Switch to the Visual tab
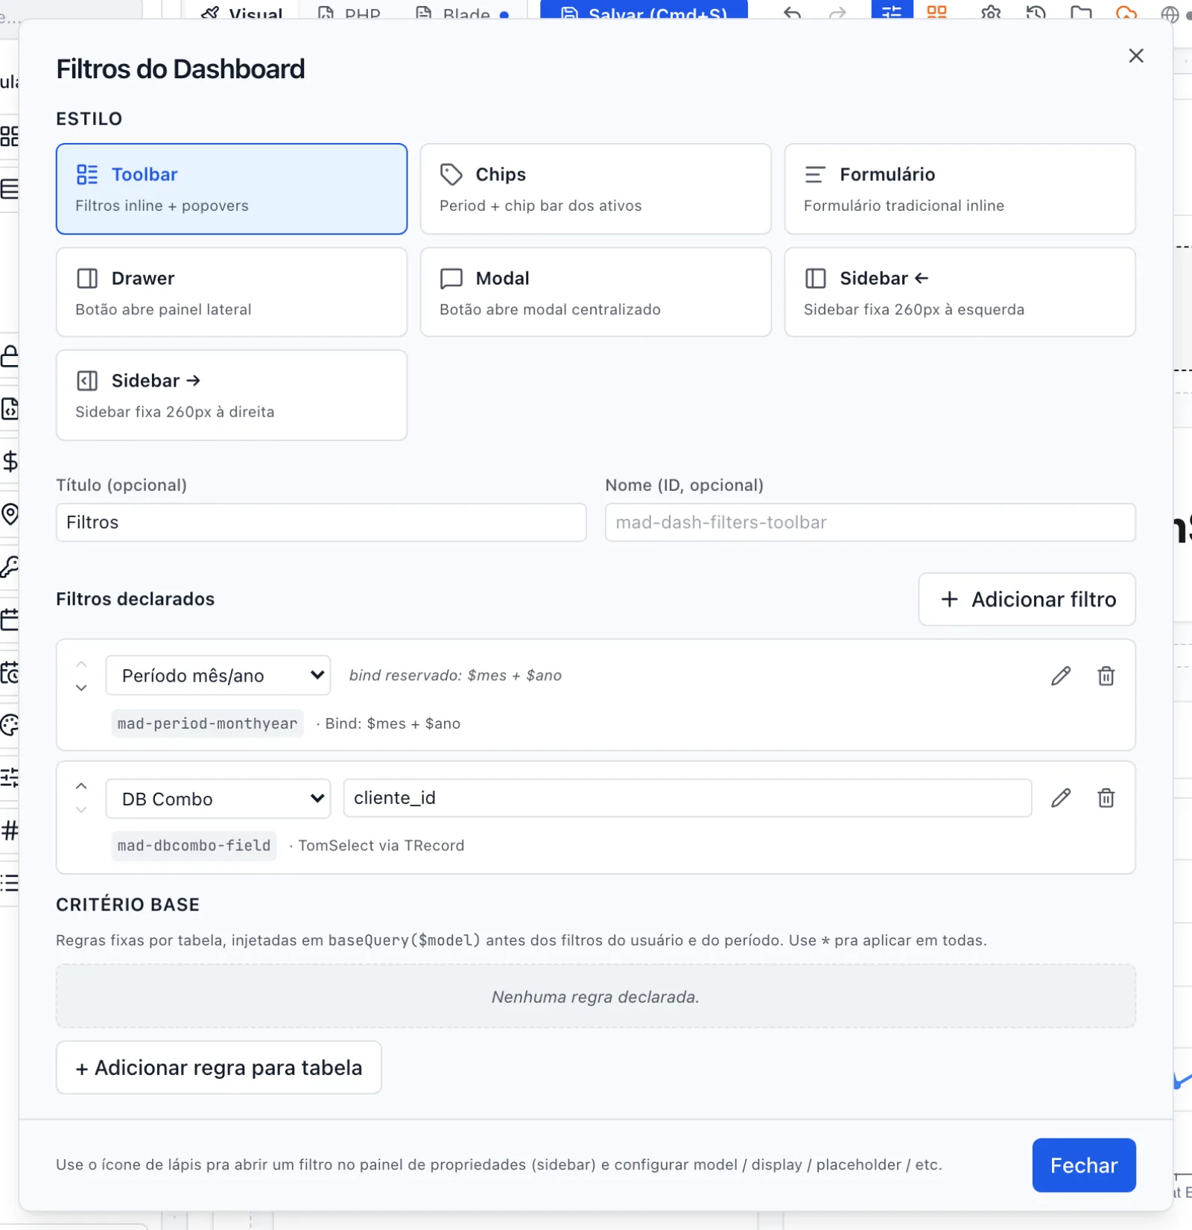This screenshot has width=1192, height=1230. (x=243, y=13)
